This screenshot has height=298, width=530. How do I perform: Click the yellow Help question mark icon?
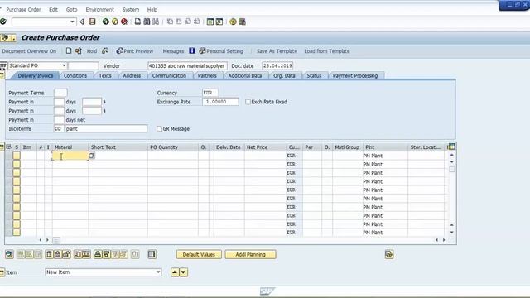click(x=233, y=22)
